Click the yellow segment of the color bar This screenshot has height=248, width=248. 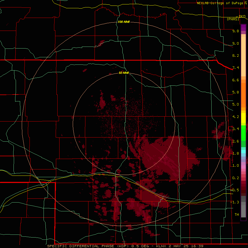[243, 118]
